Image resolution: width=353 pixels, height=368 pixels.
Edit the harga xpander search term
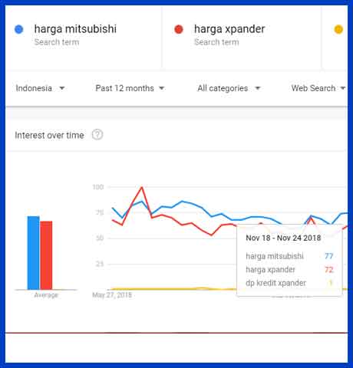(229, 29)
